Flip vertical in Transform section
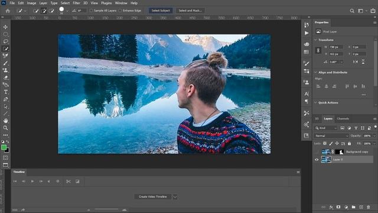 pos(363,62)
